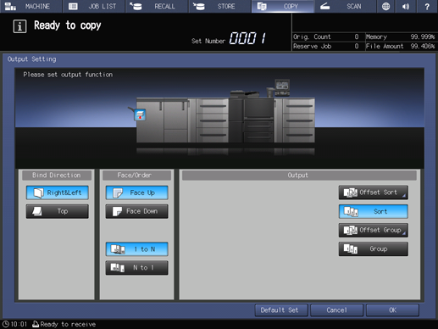Select Group output mode
This screenshot has height=329, width=438.
click(374, 249)
